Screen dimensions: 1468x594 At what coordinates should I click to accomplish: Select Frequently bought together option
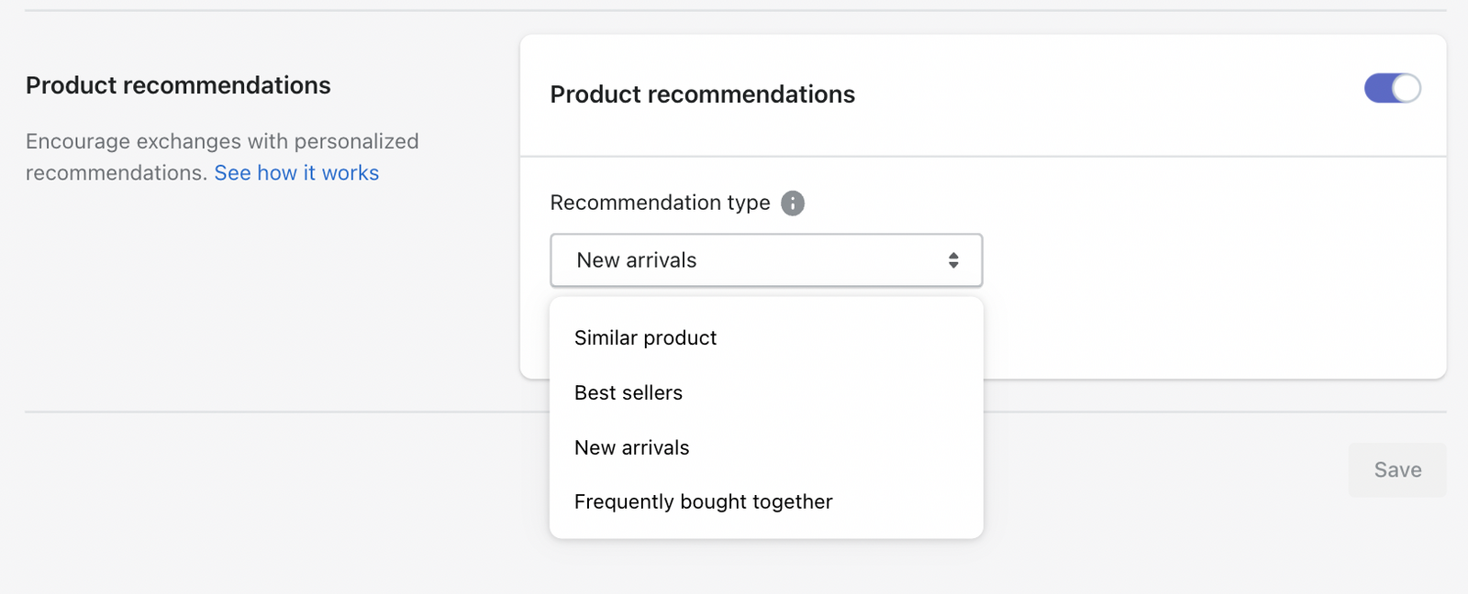point(703,502)
